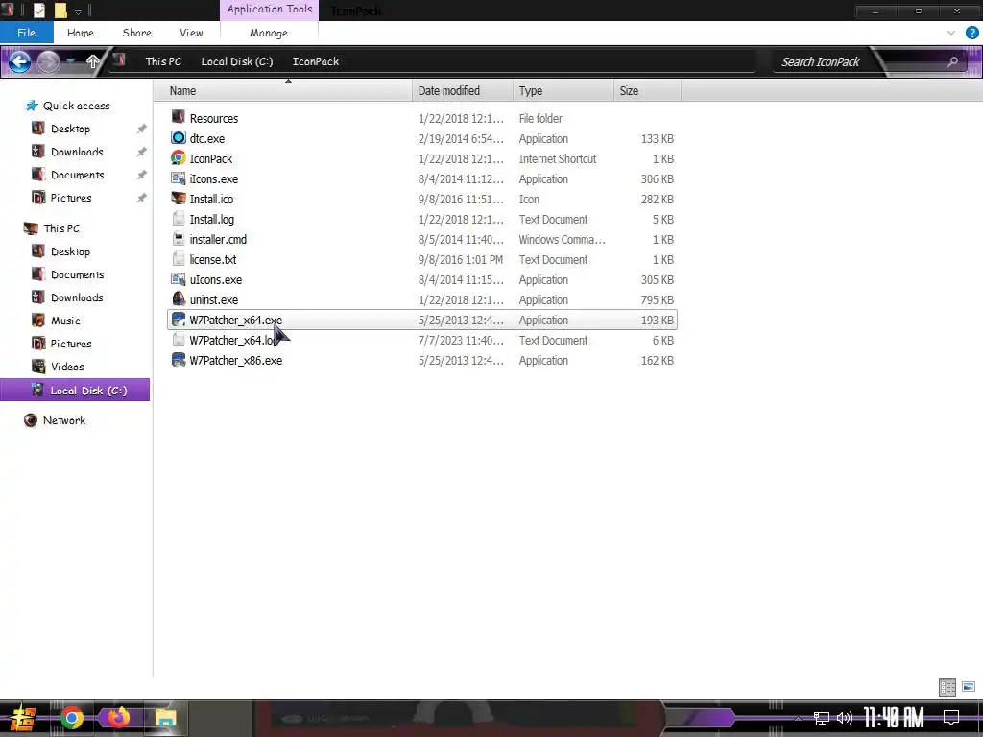Click the W7Patcher_x86.exe file icon

click(x=179, y=360)
